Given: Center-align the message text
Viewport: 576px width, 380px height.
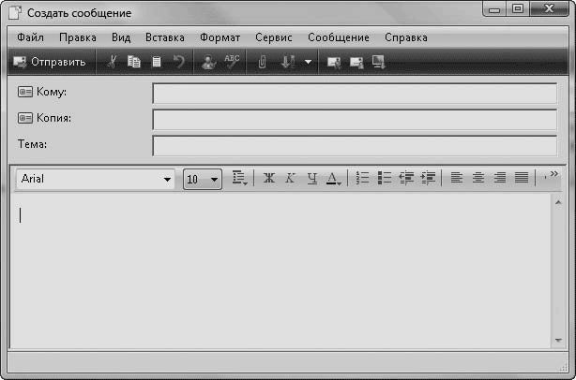Looking at the screenshot, I should tap(478, 178).
